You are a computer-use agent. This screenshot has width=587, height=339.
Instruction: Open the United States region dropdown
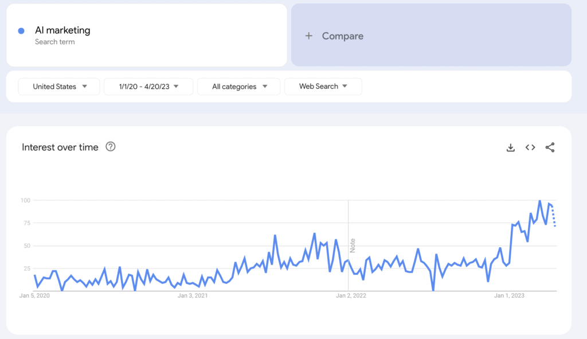click(x=59, y=87)
